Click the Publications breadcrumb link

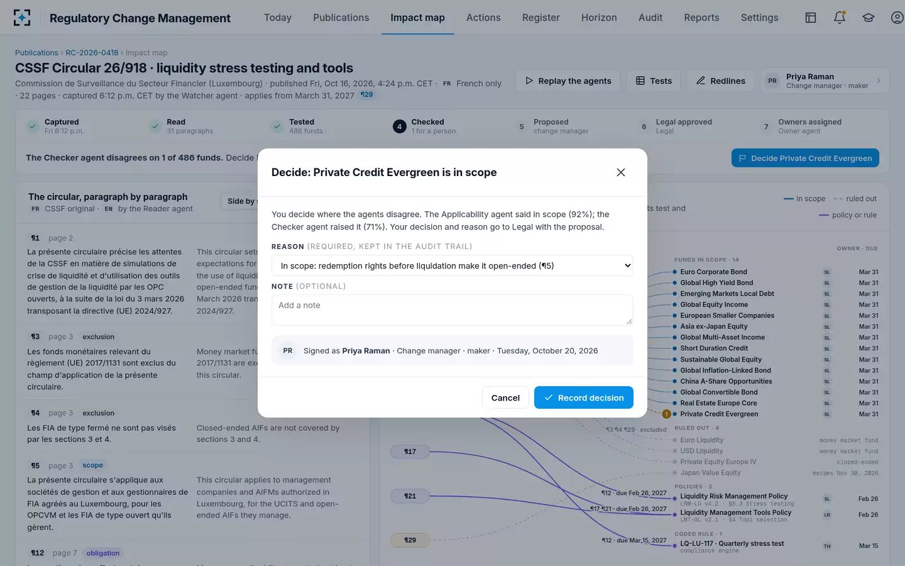point(36,53)
